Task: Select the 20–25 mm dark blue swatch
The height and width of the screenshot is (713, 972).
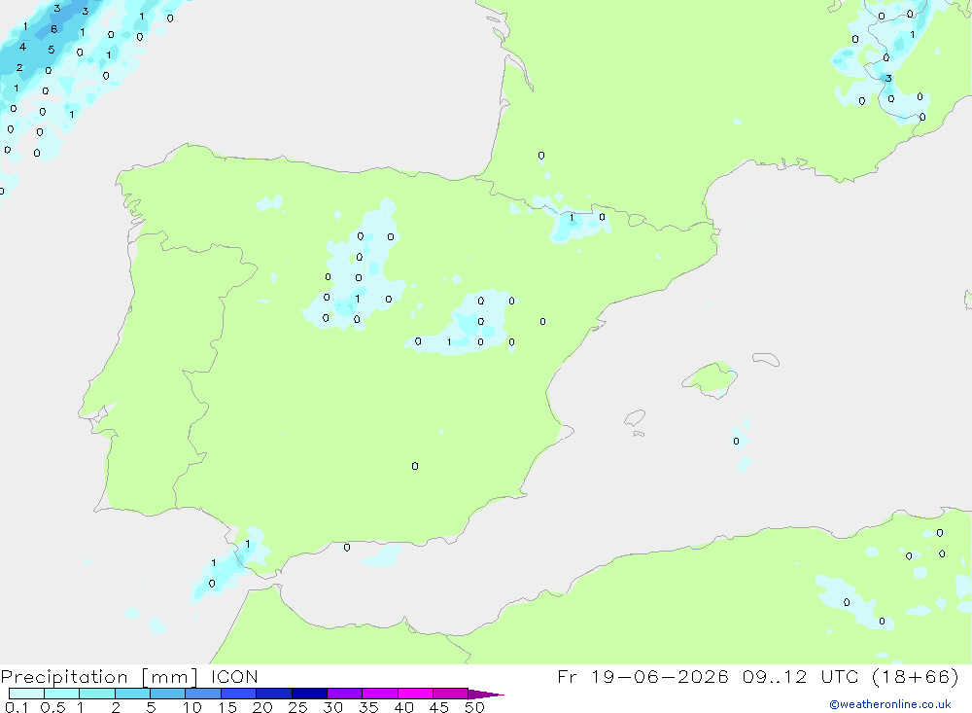Action: pyautogui.click(x=274, y=694)
